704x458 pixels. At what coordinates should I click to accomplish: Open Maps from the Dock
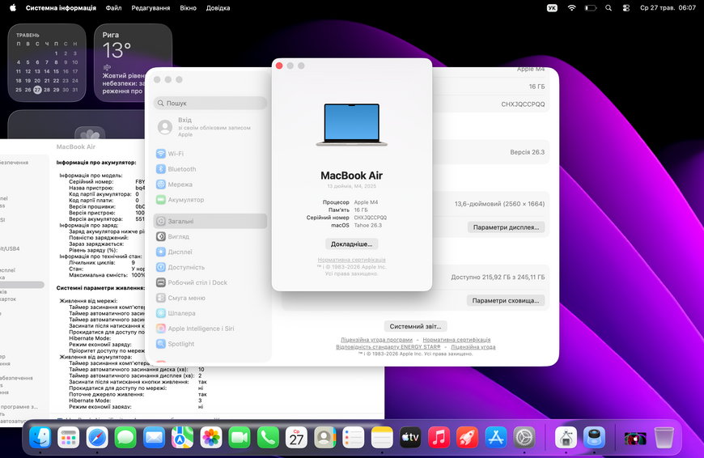click(x=182, y=437)
